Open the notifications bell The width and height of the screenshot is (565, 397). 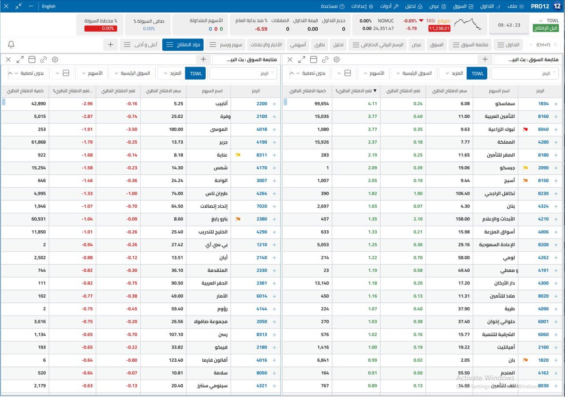point(11,44)
